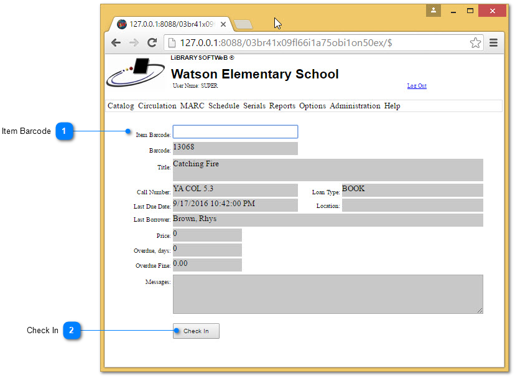The height and width of the screenshot is (378, 515).
Task: Open the Reports menu
Action: click(282, 106)
